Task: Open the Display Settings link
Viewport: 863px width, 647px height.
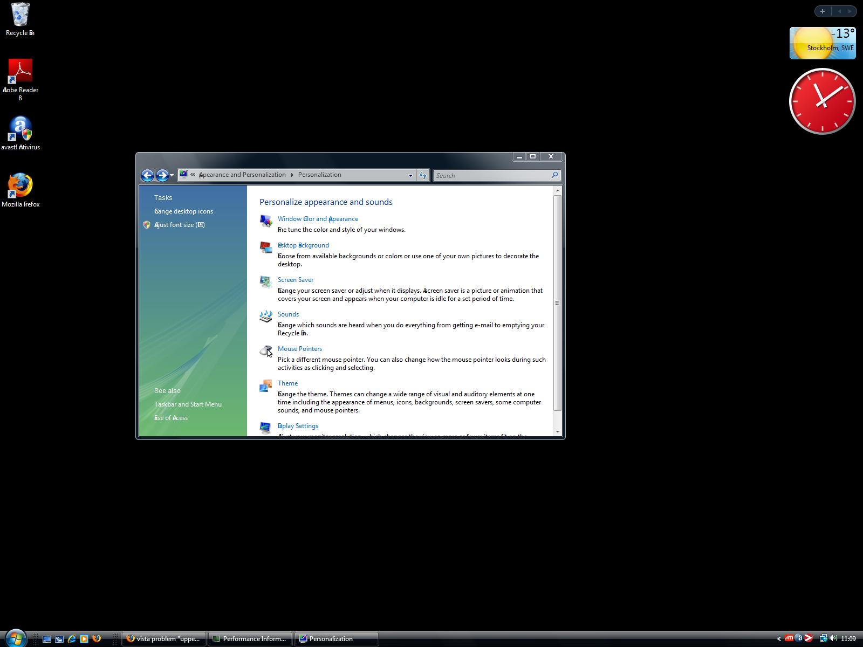Action: pos(298,426)
